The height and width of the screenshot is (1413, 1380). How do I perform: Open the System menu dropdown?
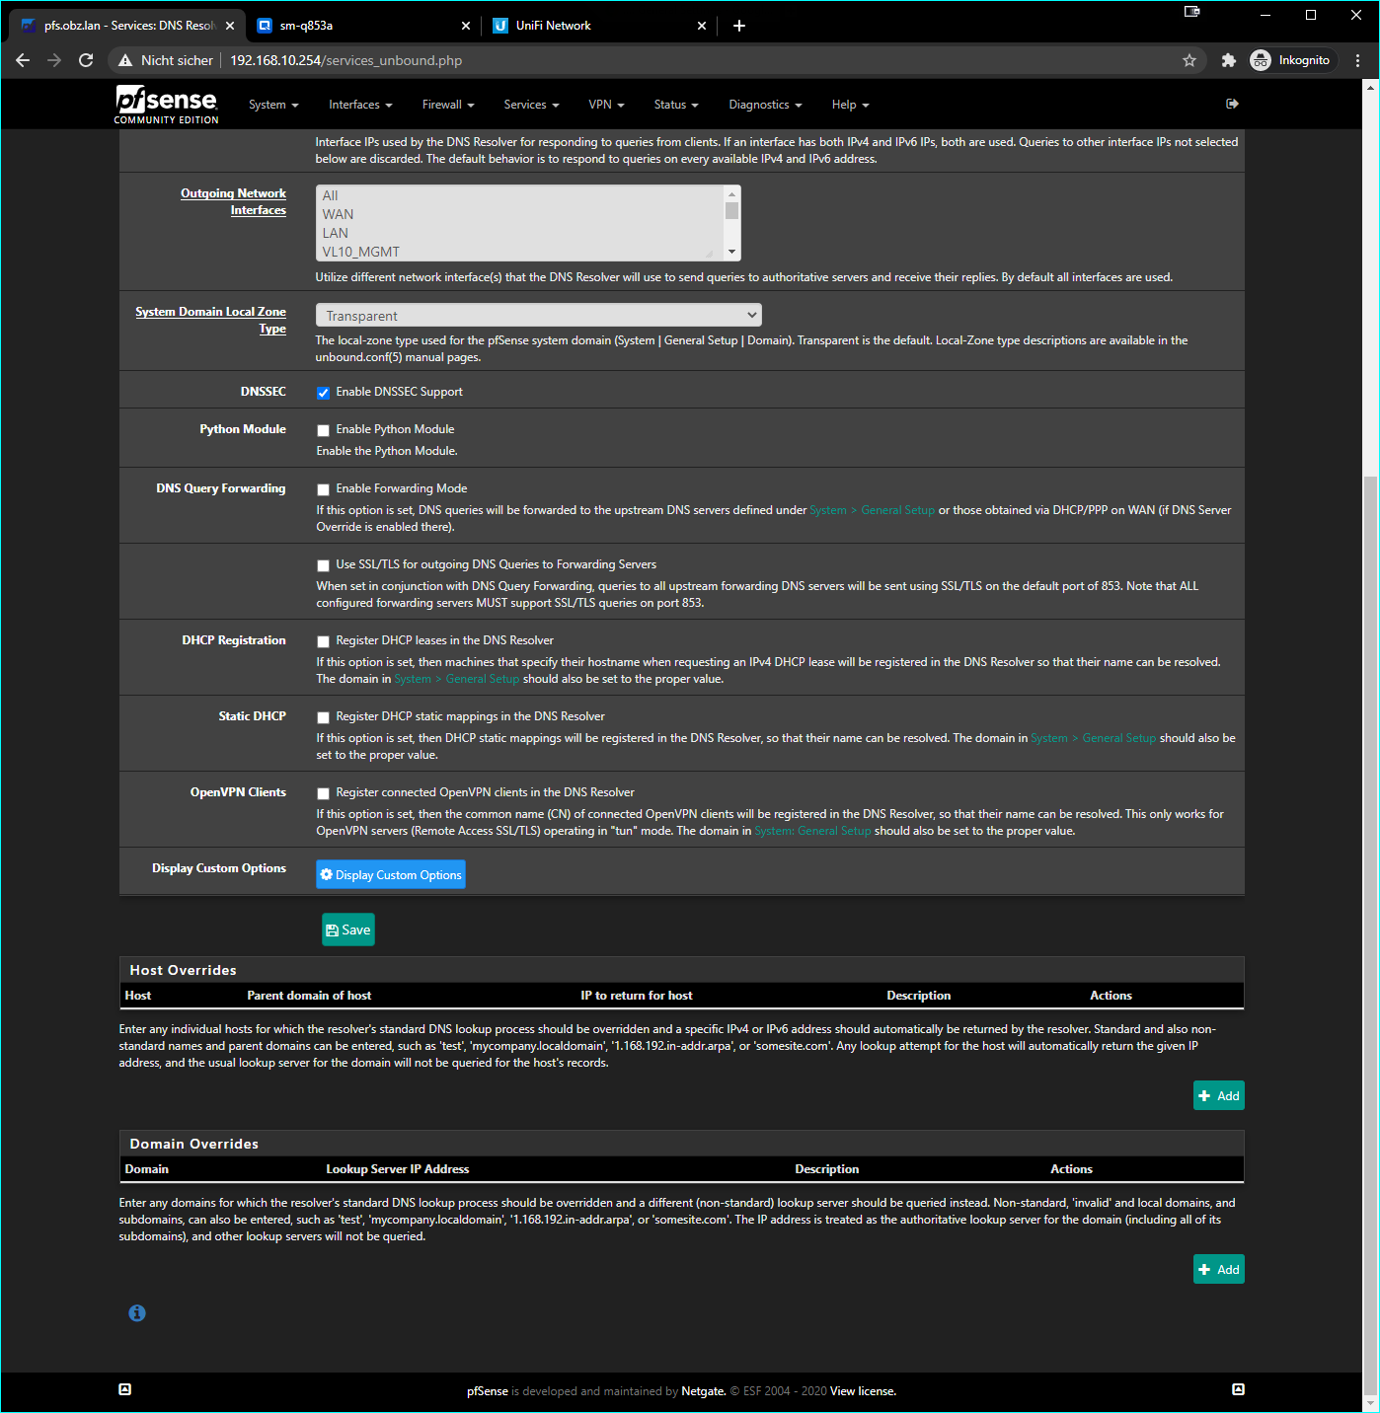point(273,105)
